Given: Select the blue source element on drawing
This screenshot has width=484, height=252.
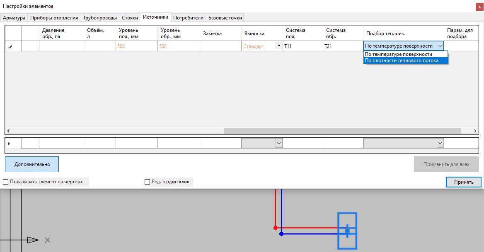Looking at the screenshot, I should pyautogui.click(x=347, y=230).
